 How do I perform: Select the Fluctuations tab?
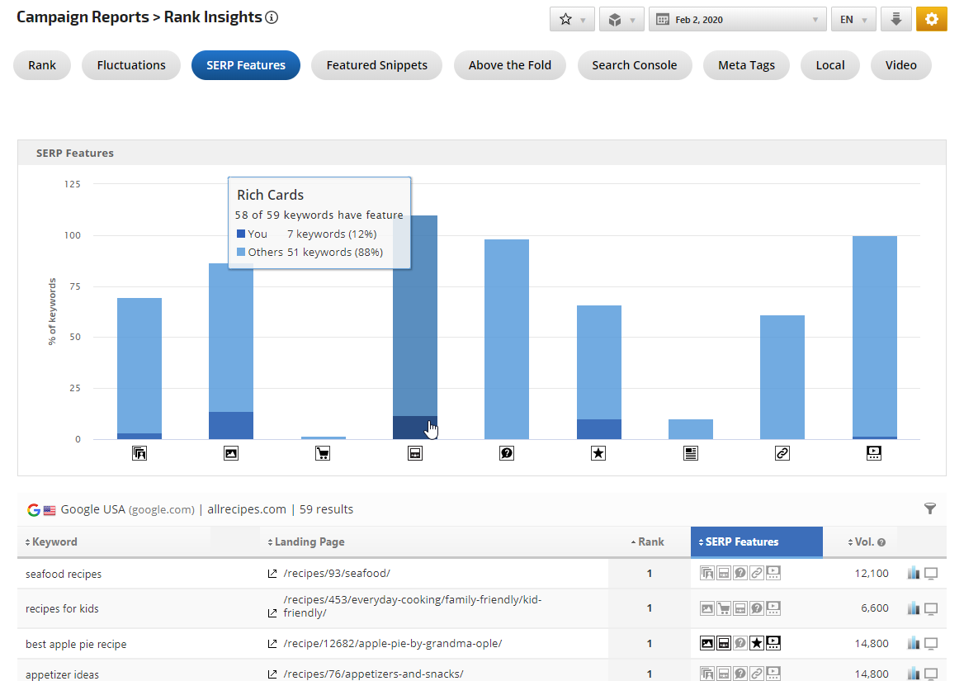pyautogui.click(x=131, y=65)
